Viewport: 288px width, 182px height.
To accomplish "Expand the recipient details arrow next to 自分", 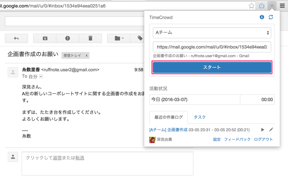I will [x=41, y=77].
